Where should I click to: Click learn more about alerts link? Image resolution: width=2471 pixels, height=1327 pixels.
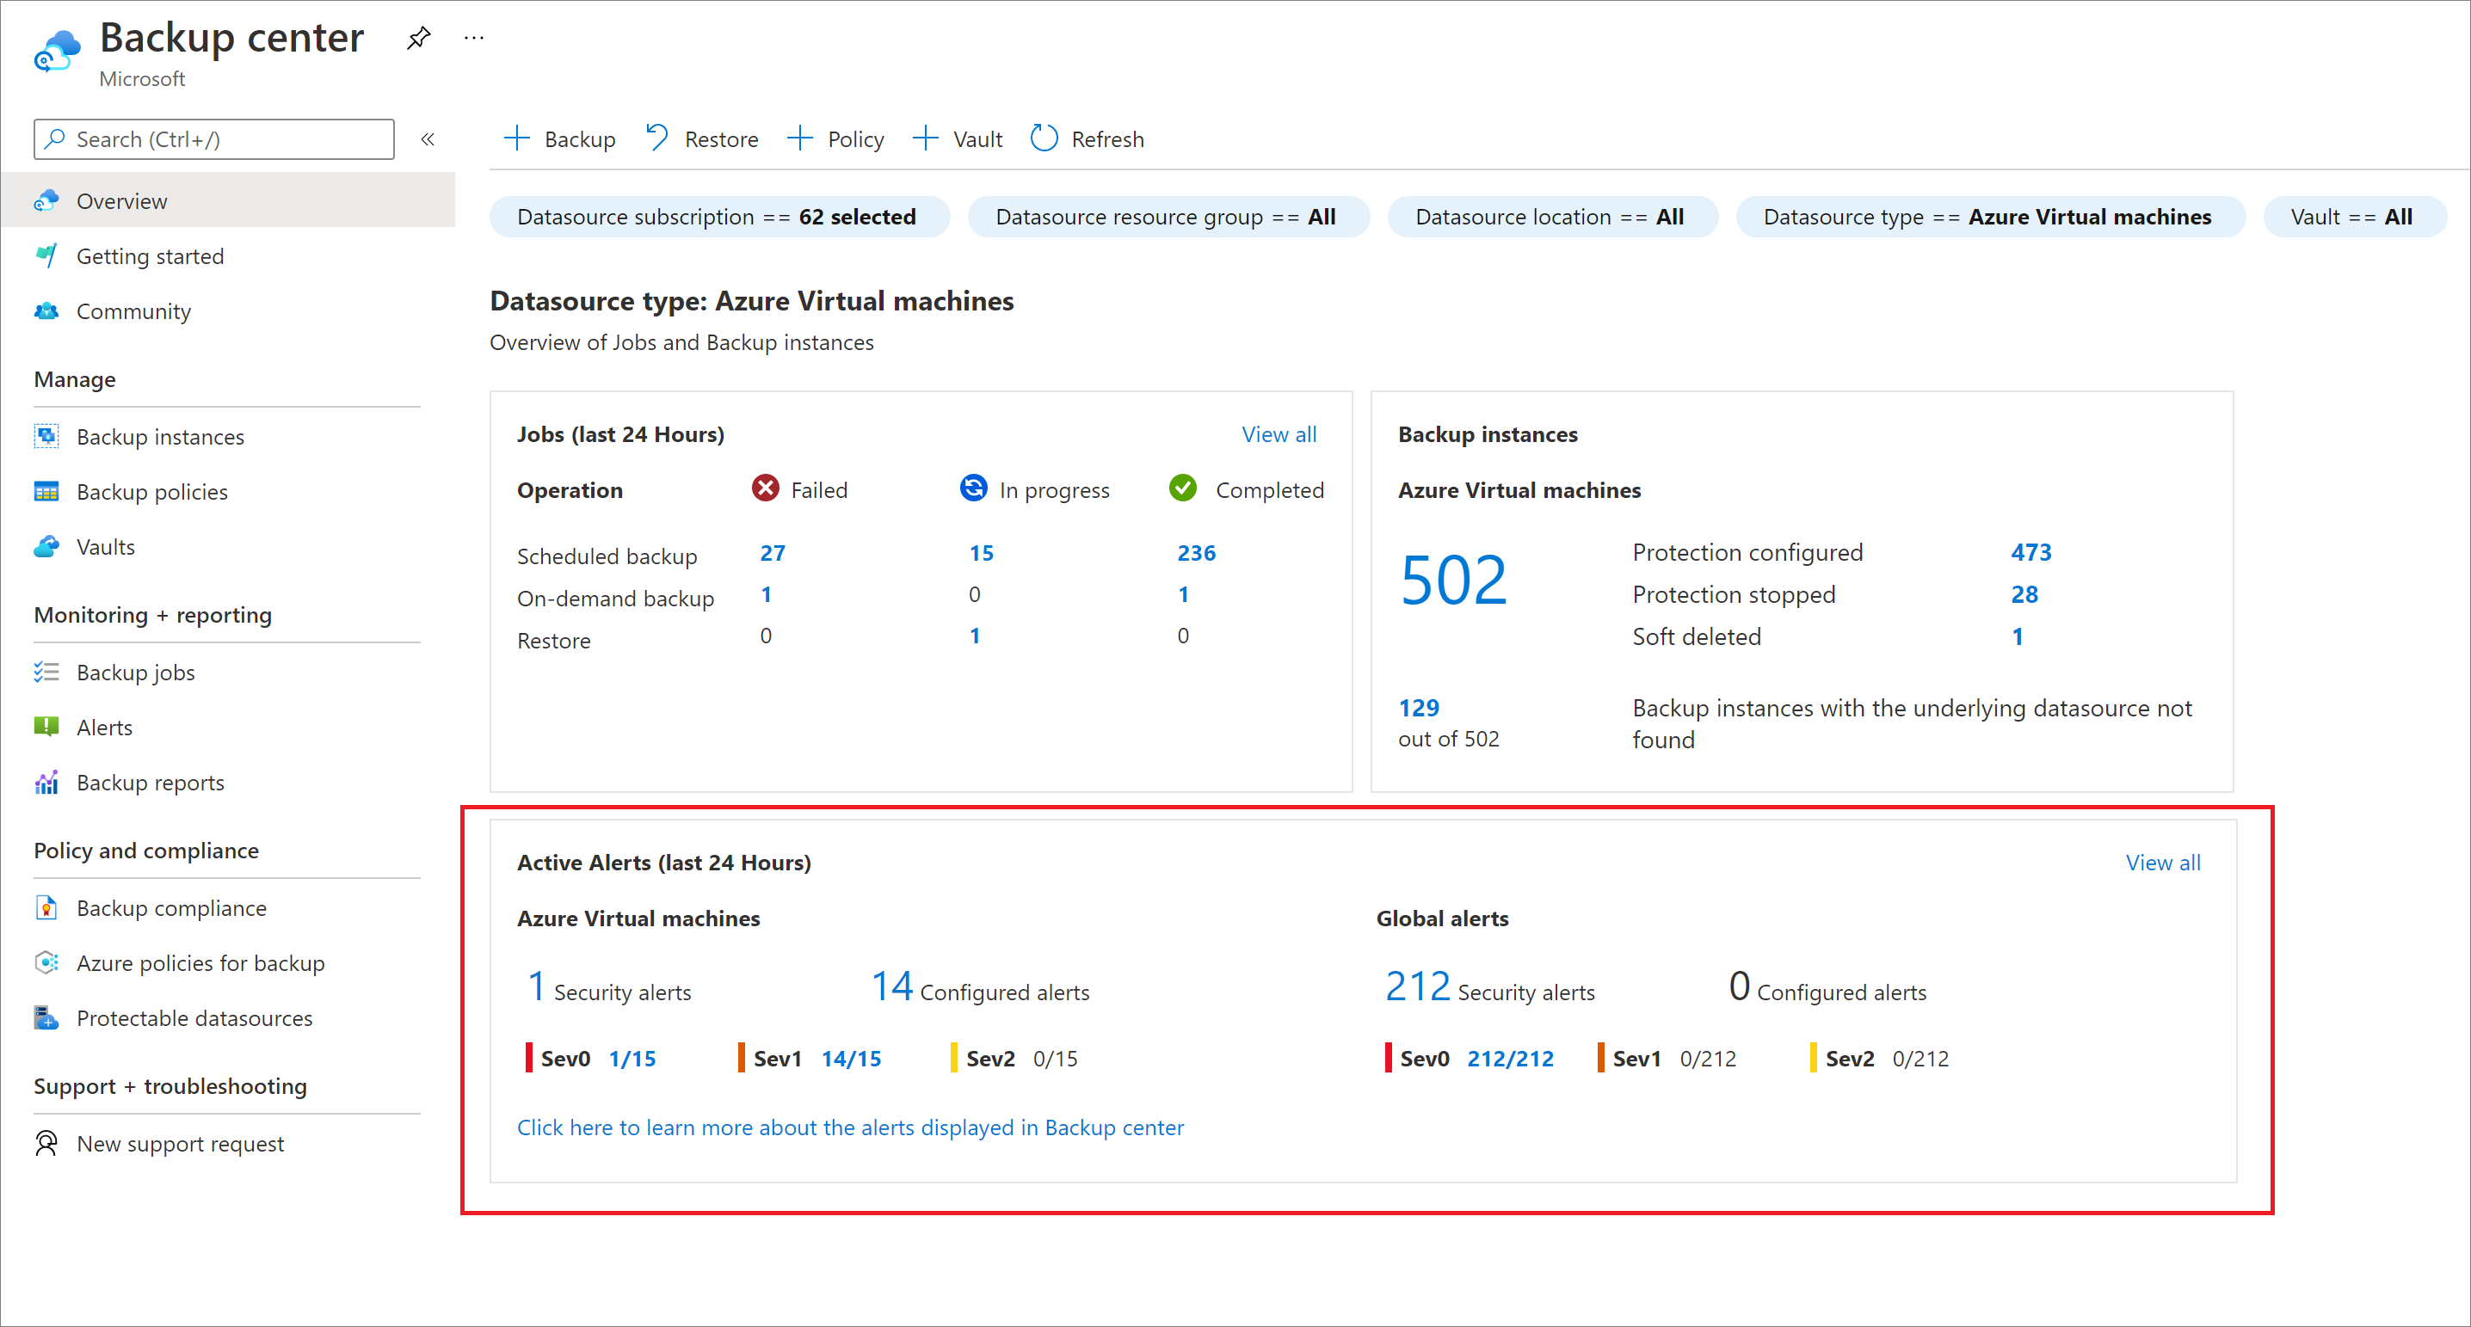pos(850,1127)
